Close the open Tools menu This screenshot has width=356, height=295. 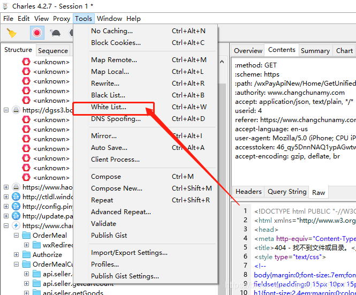(x=84, y=19)
